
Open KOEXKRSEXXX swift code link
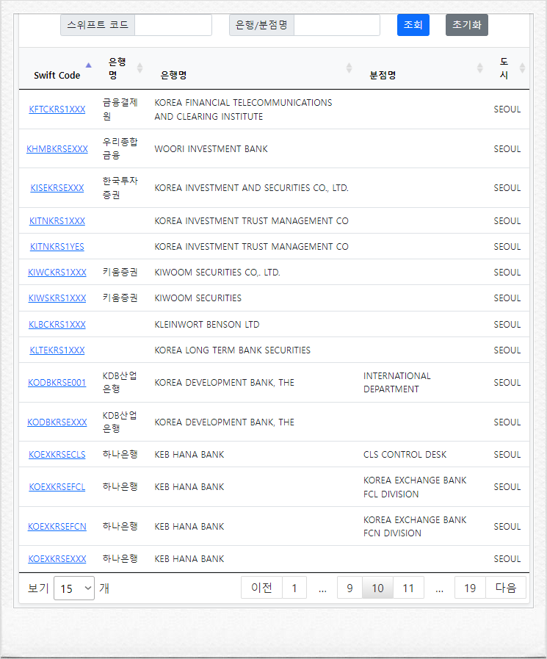57,558
